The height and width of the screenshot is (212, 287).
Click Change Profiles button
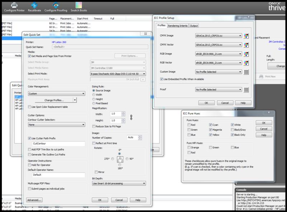coord(54,100)
